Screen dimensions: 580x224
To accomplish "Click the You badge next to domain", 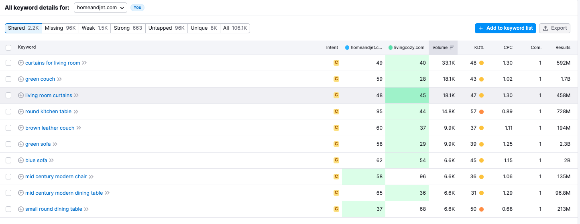I will [137, 8].
